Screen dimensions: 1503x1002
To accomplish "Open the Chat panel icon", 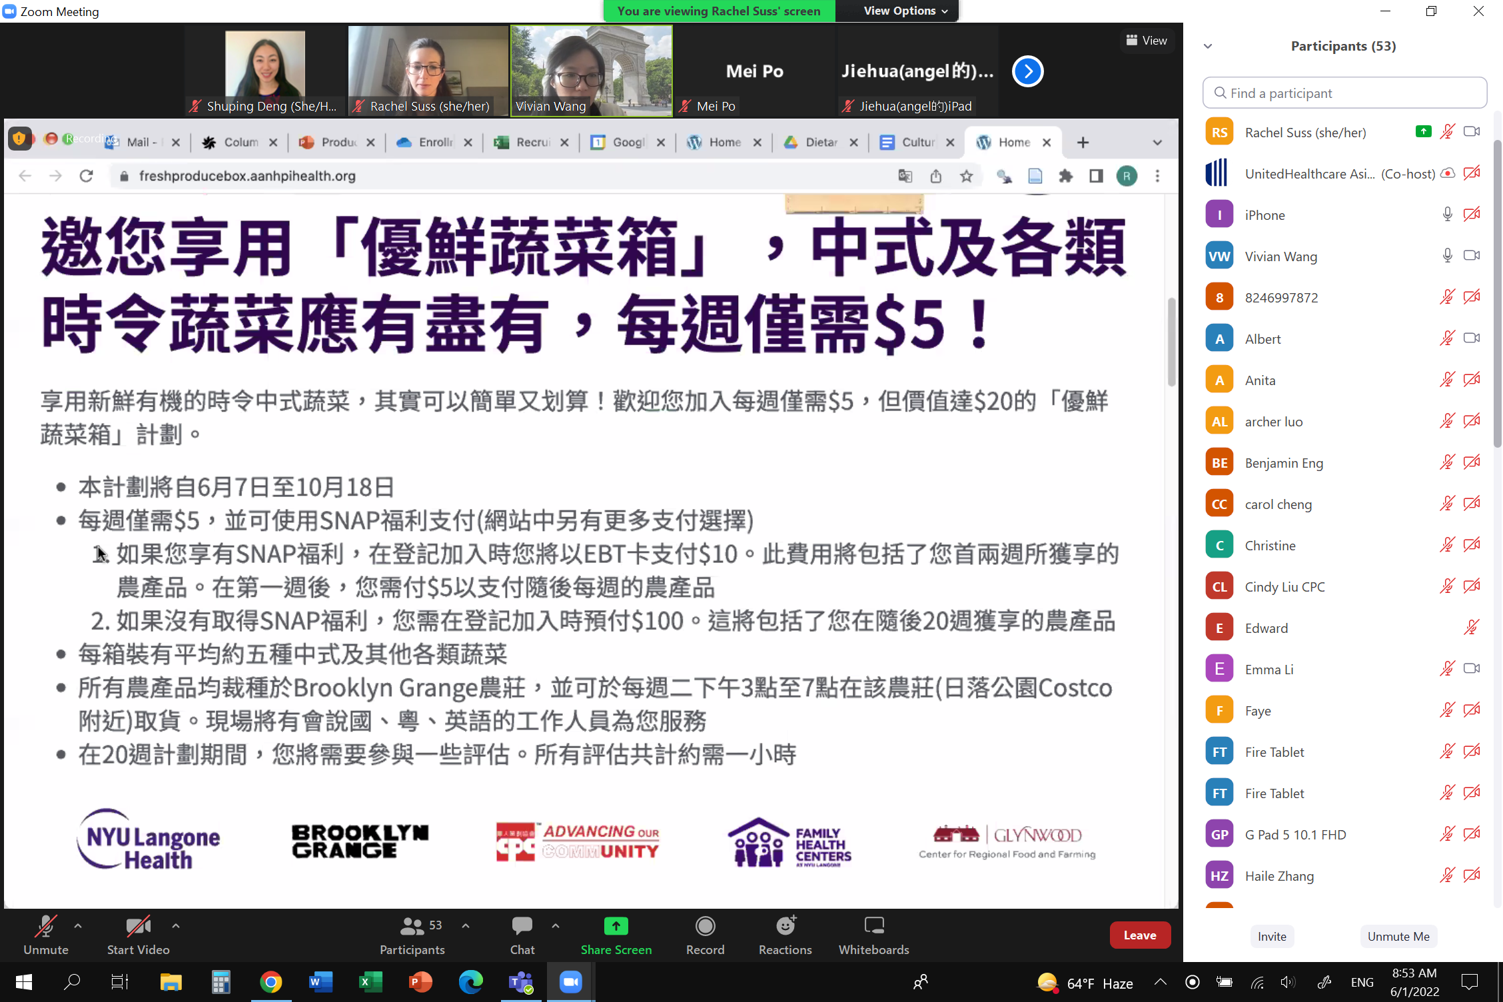I will pyautogui.click(x=522, y=926).
